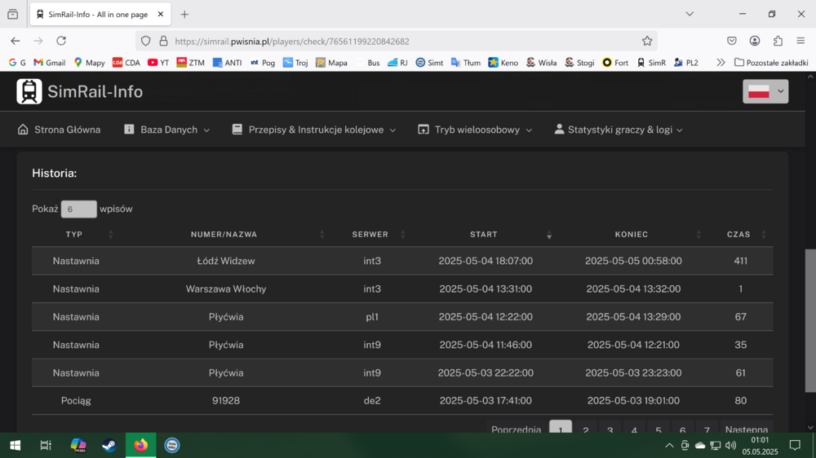The height and width of the screenshot is (458, 816).
Task: Open Statystyki graczy & logi menu
Action: [619, 130]
